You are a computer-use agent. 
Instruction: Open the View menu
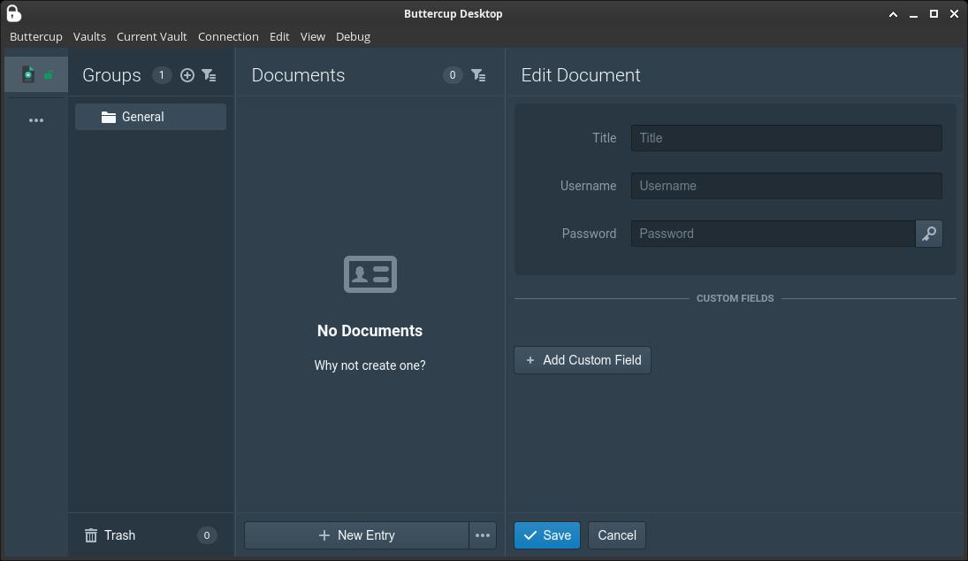click(313, 36)
